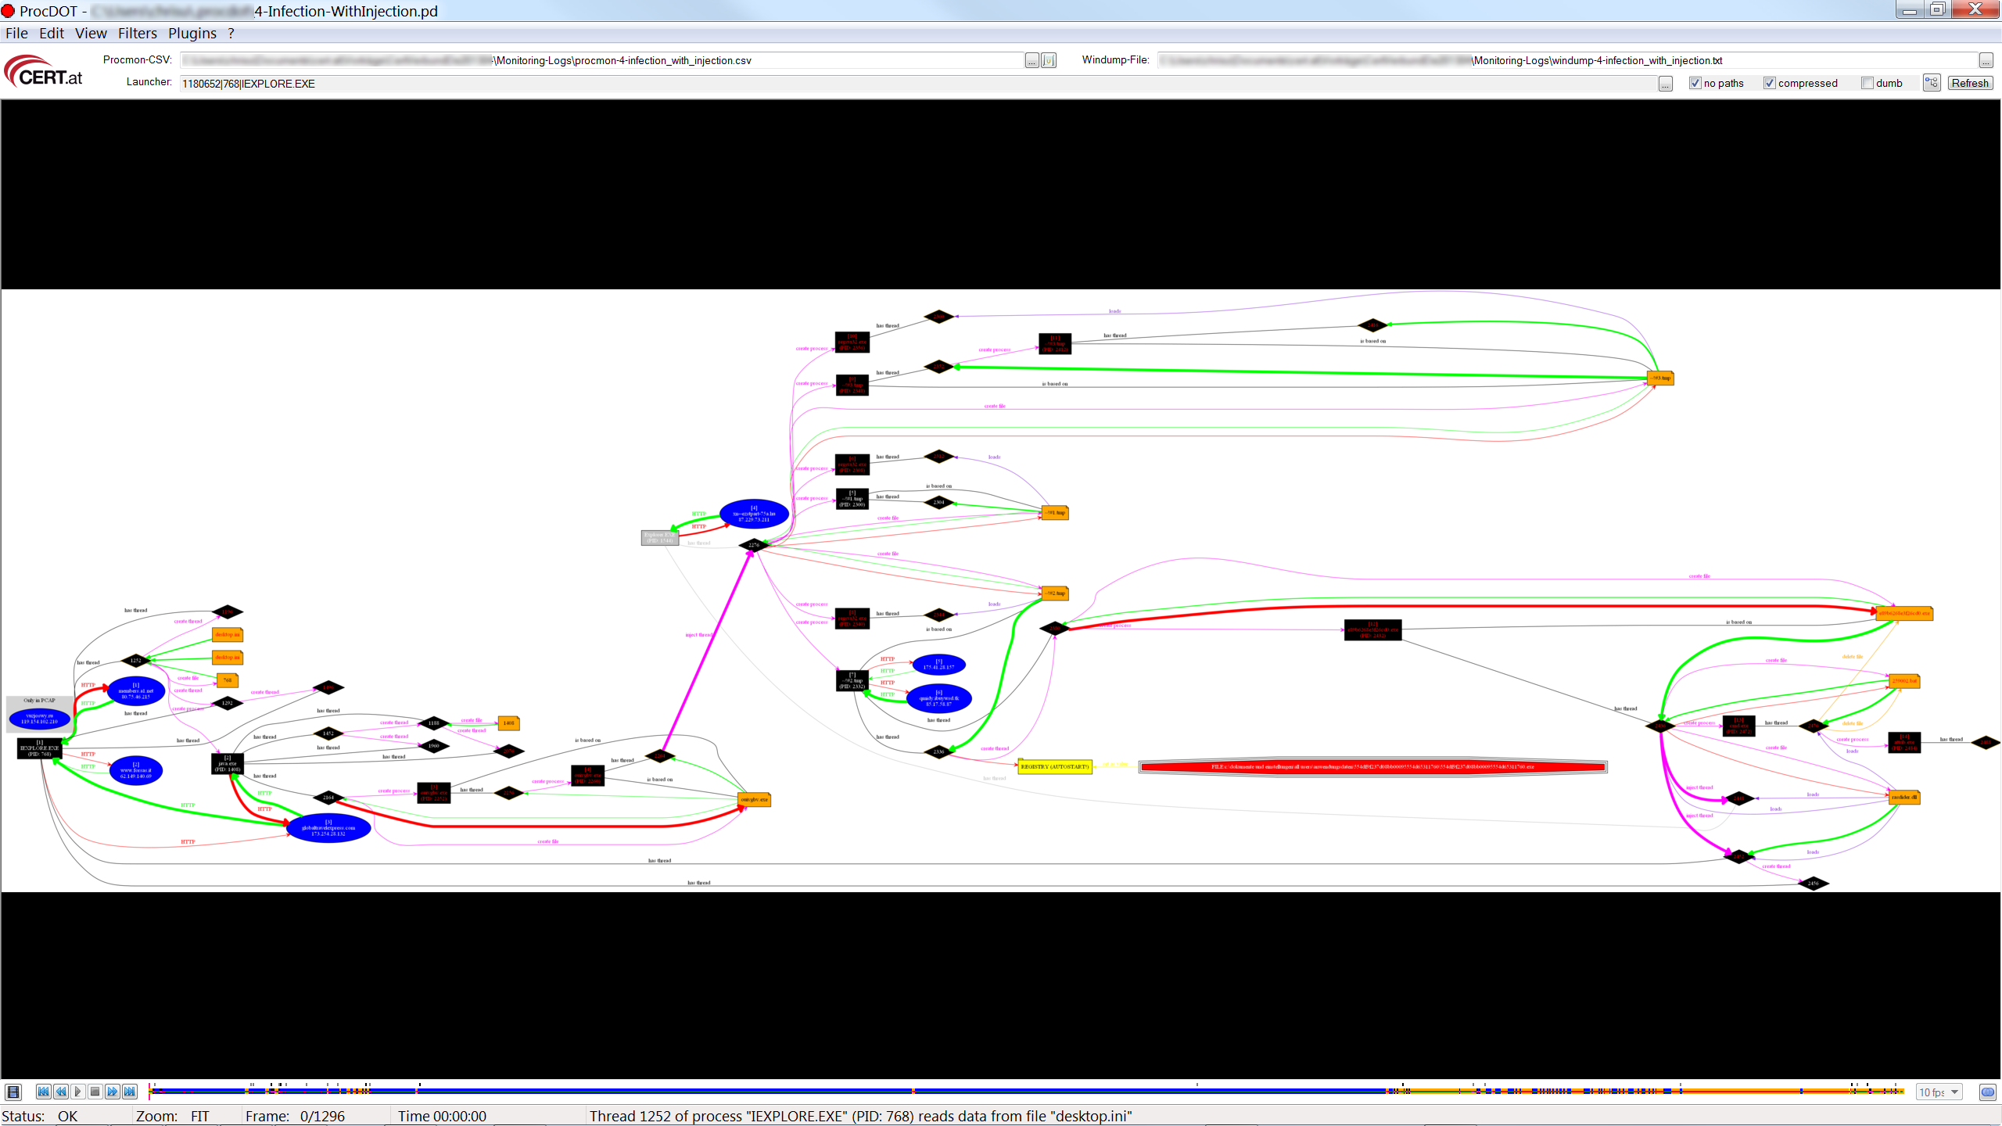Select the orange ~592.tmp file node
Viewport: 2002px width, 1126px height.
click(1055, 593)
